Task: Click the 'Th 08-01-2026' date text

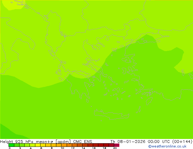Action: click(128, 142)
